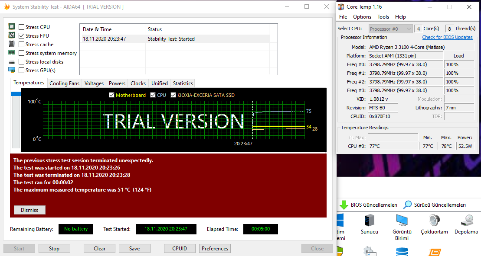Click the RAM module icon beside Stress system memory
This screenshot has width=481, height=256.
(12, 53)
